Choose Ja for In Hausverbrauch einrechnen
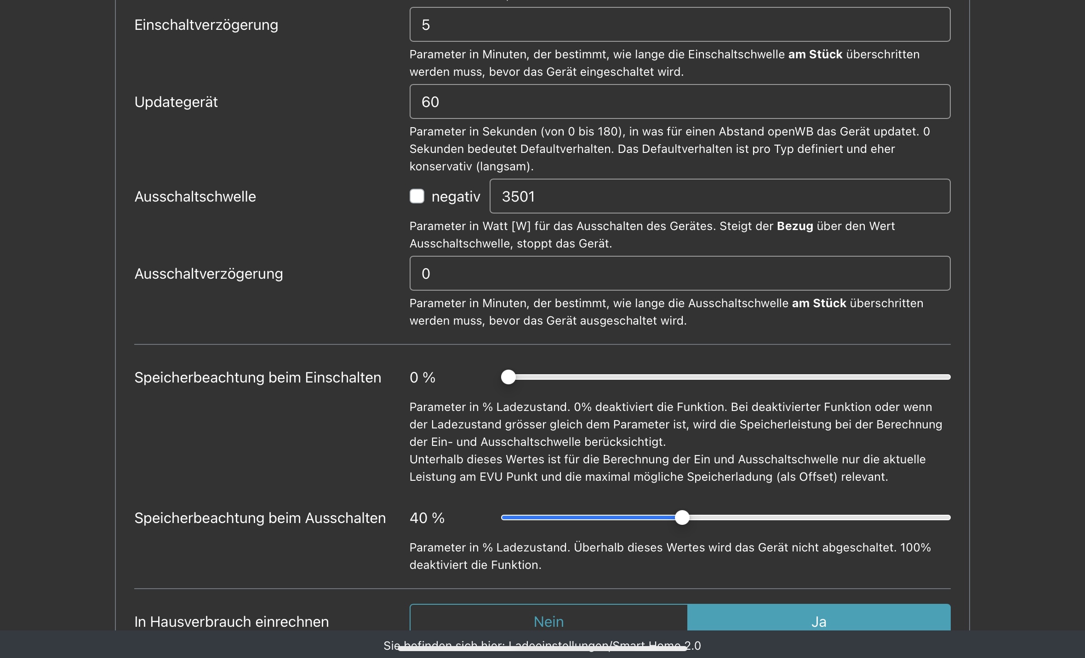1085x658 pixels. pos(819,620)
